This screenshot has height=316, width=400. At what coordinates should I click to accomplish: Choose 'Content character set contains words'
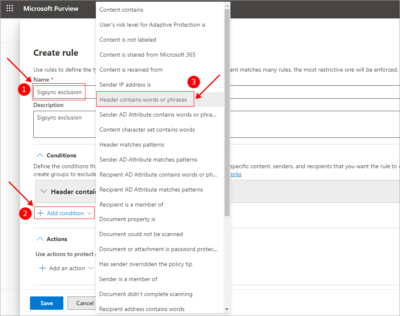tap(160, 130)
